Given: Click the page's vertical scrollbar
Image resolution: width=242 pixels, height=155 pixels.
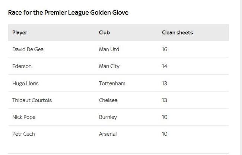Looking at the screenshot, I should 241,77.
